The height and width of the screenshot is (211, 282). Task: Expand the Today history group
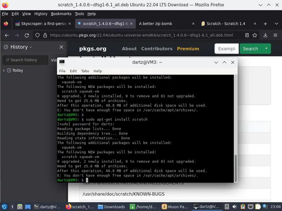4,71
